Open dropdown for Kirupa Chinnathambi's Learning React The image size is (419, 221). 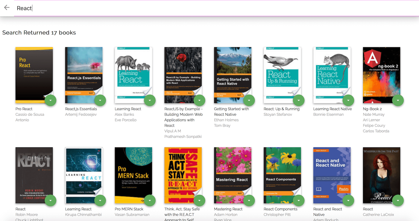tap(100, 200)
